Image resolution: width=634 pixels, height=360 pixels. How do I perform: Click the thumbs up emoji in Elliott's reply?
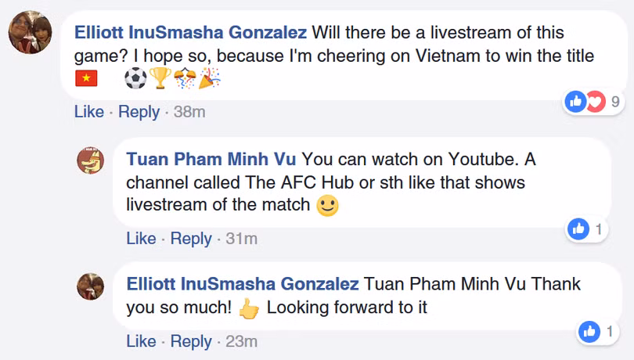[x=249, y=308]
